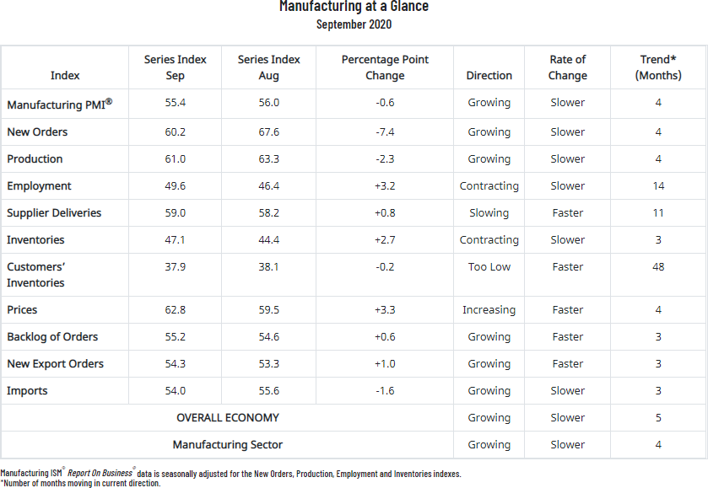Screen dimensions: 708x488
Task: Select the Percentage Point Change header
Action: [385, 67]
